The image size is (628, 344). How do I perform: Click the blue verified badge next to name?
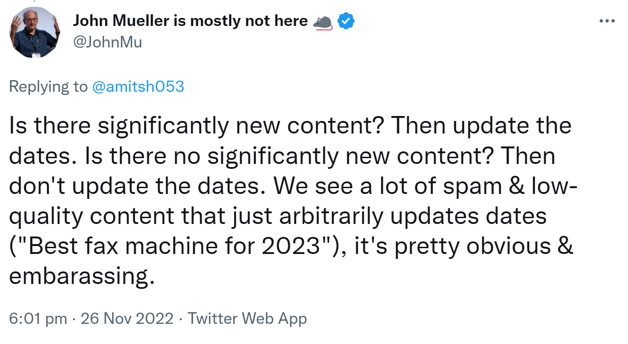346,20
